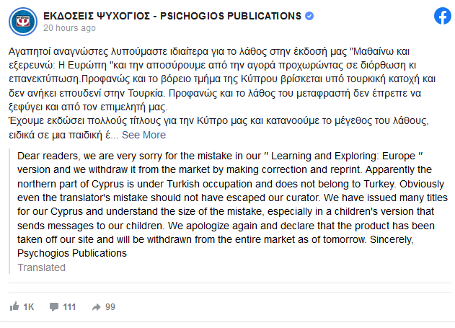This screenshot has width=455, height=328.
Task: Click the 111 comments count
Action: point(69,307)
